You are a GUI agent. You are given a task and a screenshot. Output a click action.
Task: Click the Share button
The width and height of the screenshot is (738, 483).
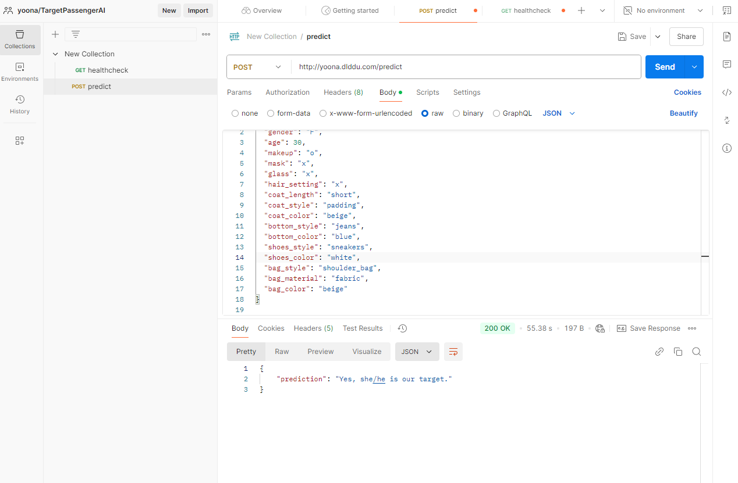tap(686, 37)
